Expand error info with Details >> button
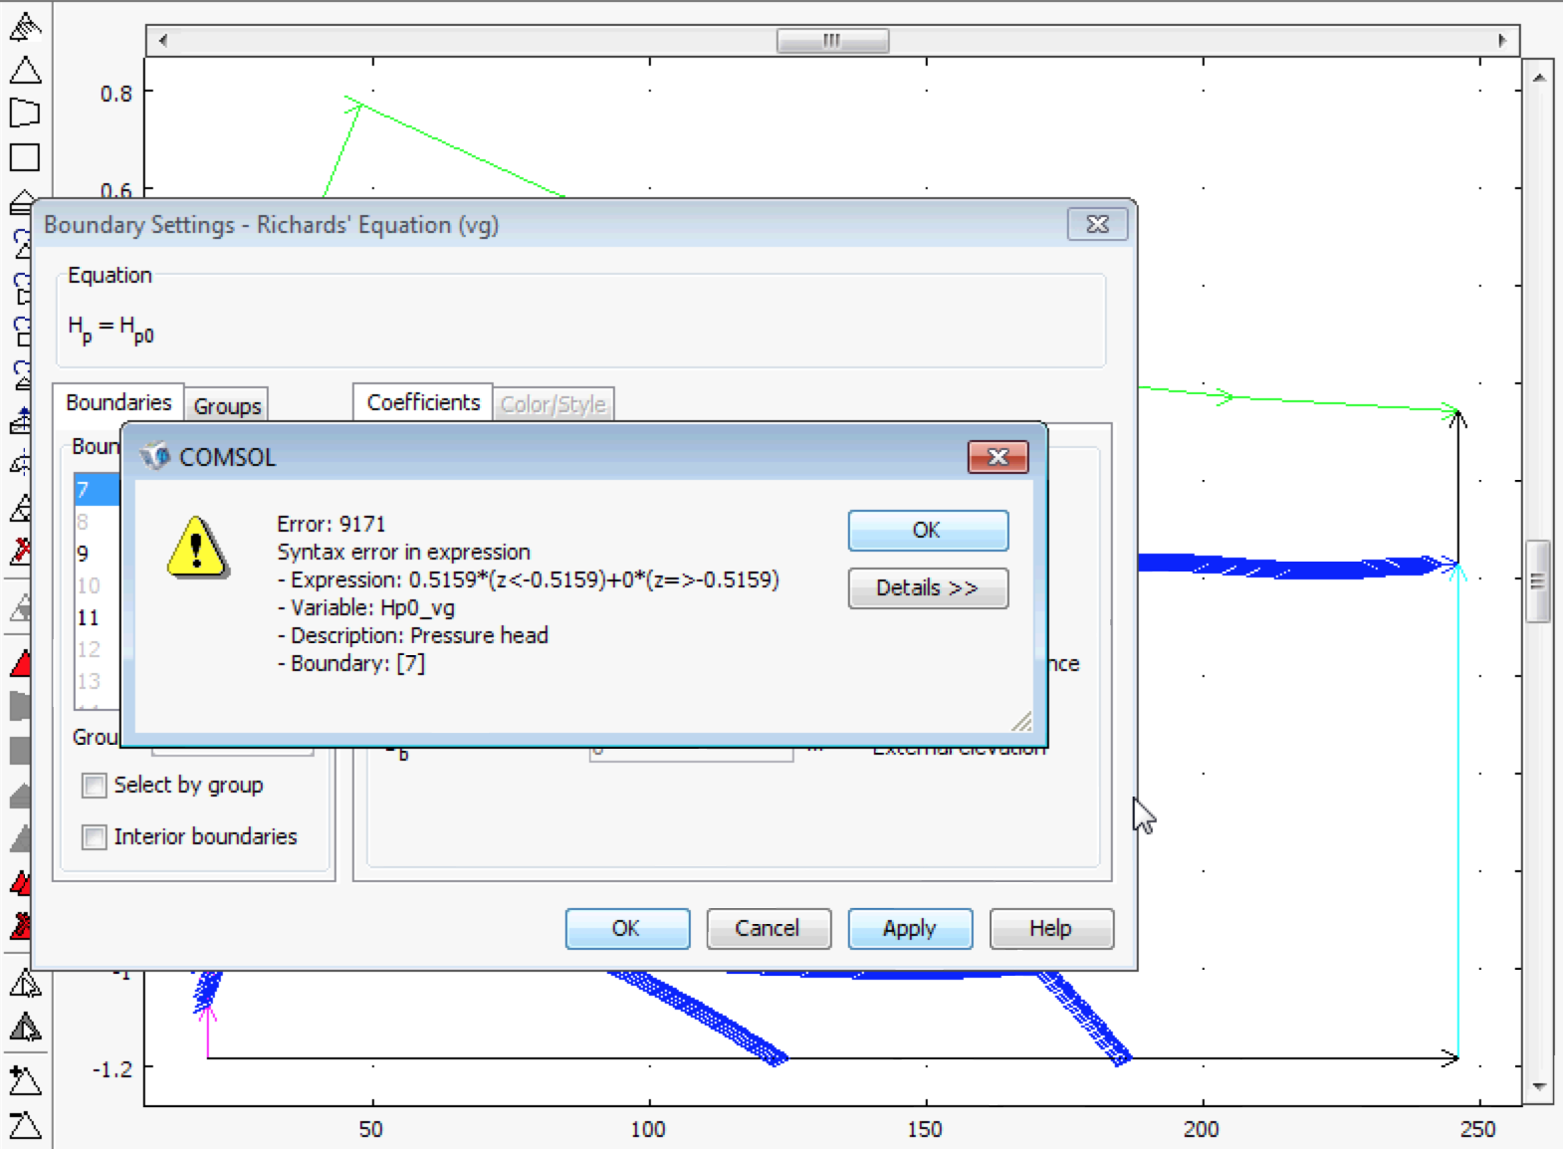This screenshot has width=1563, height=1149. point(927,588)
